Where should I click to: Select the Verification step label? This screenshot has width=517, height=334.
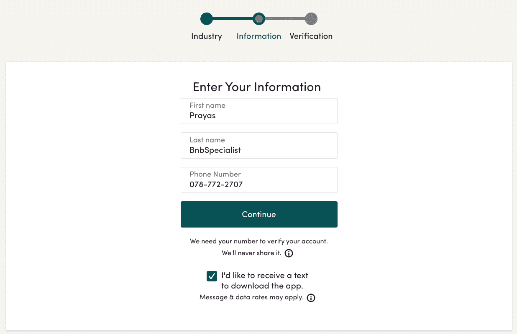tap(311, 36)
